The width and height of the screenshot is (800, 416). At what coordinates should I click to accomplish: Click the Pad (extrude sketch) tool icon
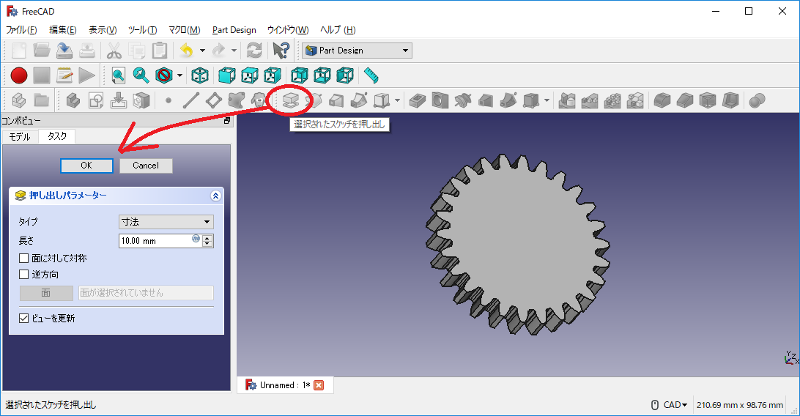290,100
